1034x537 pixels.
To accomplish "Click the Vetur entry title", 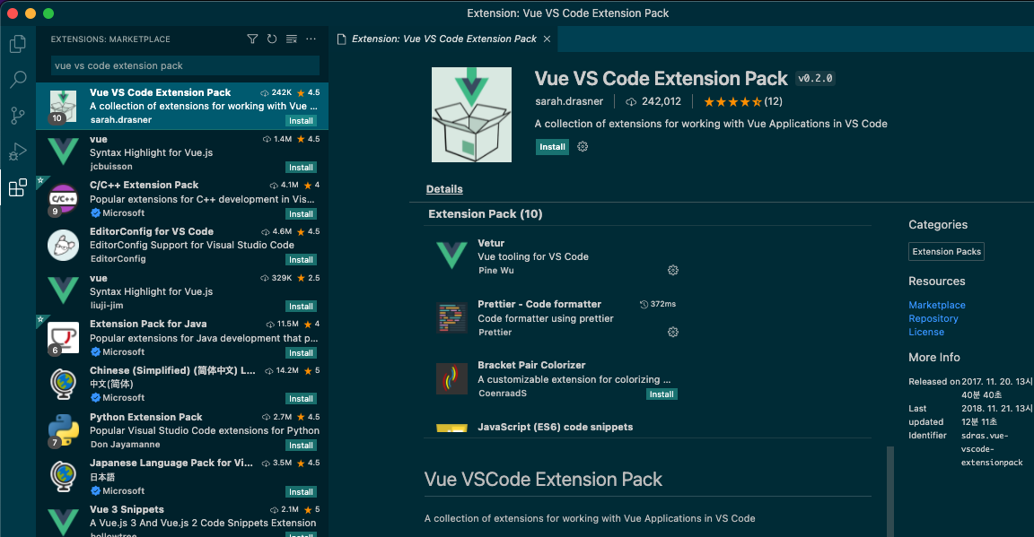I will pos(491,243).
